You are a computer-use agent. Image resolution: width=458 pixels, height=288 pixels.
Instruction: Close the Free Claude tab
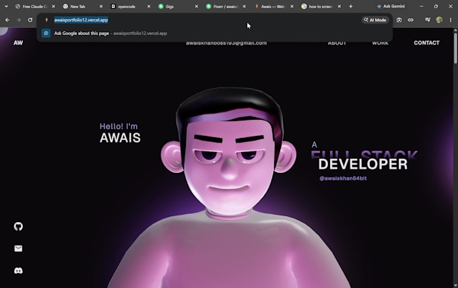pyautogui.click(x=53, y=6)
